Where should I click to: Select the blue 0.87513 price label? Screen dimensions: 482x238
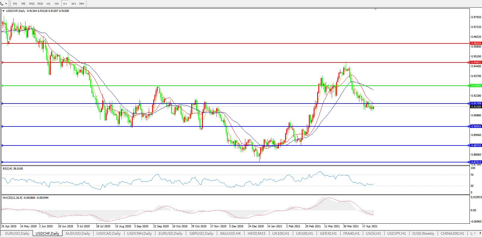point(476,162)
